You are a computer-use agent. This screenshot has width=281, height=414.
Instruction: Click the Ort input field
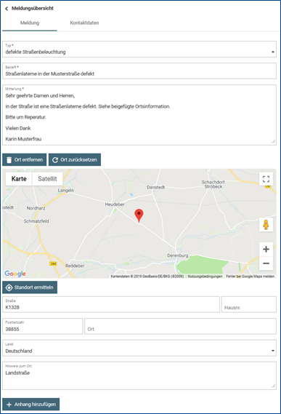click(x=180, y=327)
